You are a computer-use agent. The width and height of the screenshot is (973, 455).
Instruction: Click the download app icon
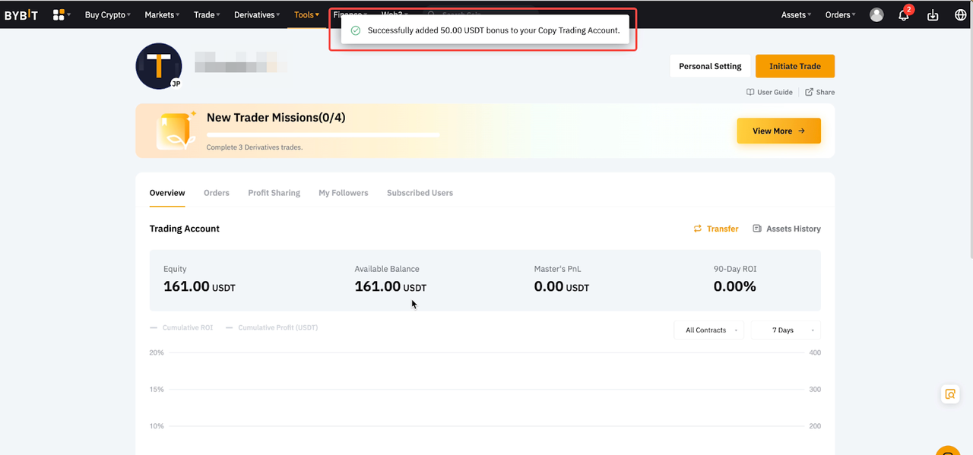click(933, 15)
